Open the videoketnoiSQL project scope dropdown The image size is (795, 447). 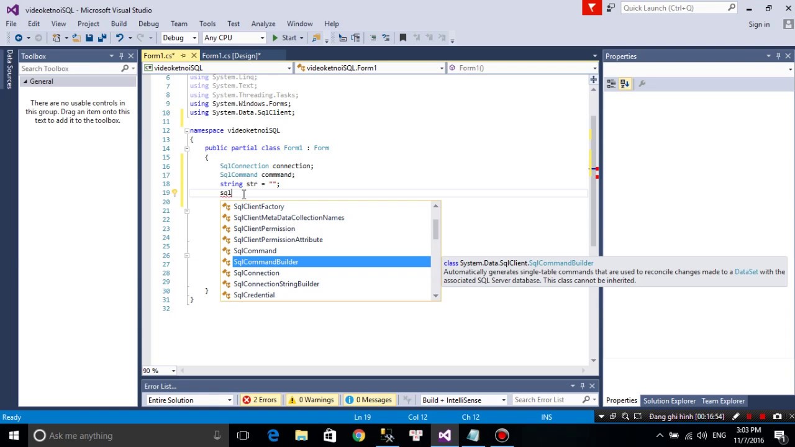click(289, 68)
